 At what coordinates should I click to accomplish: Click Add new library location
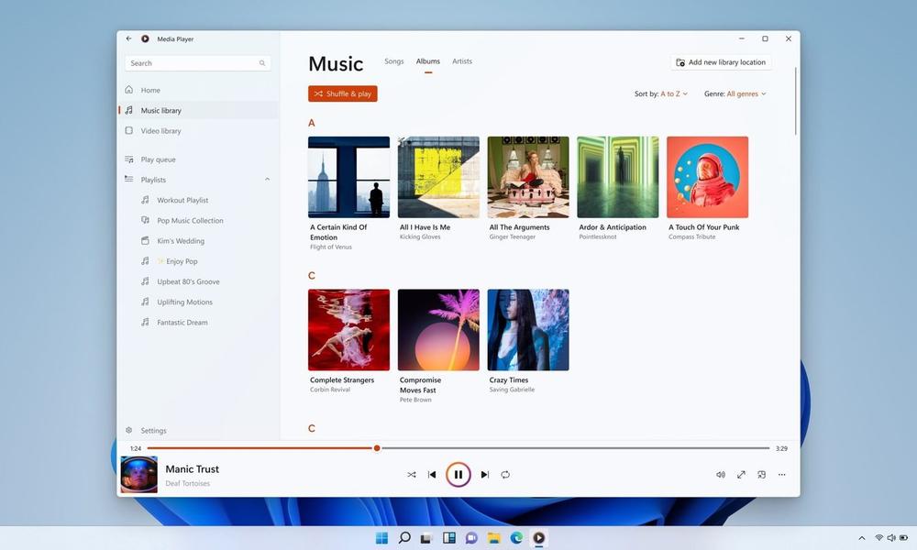point(721,62)
